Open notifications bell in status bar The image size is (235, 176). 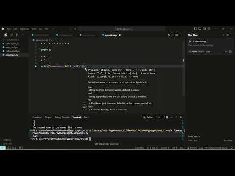point(232,148)
